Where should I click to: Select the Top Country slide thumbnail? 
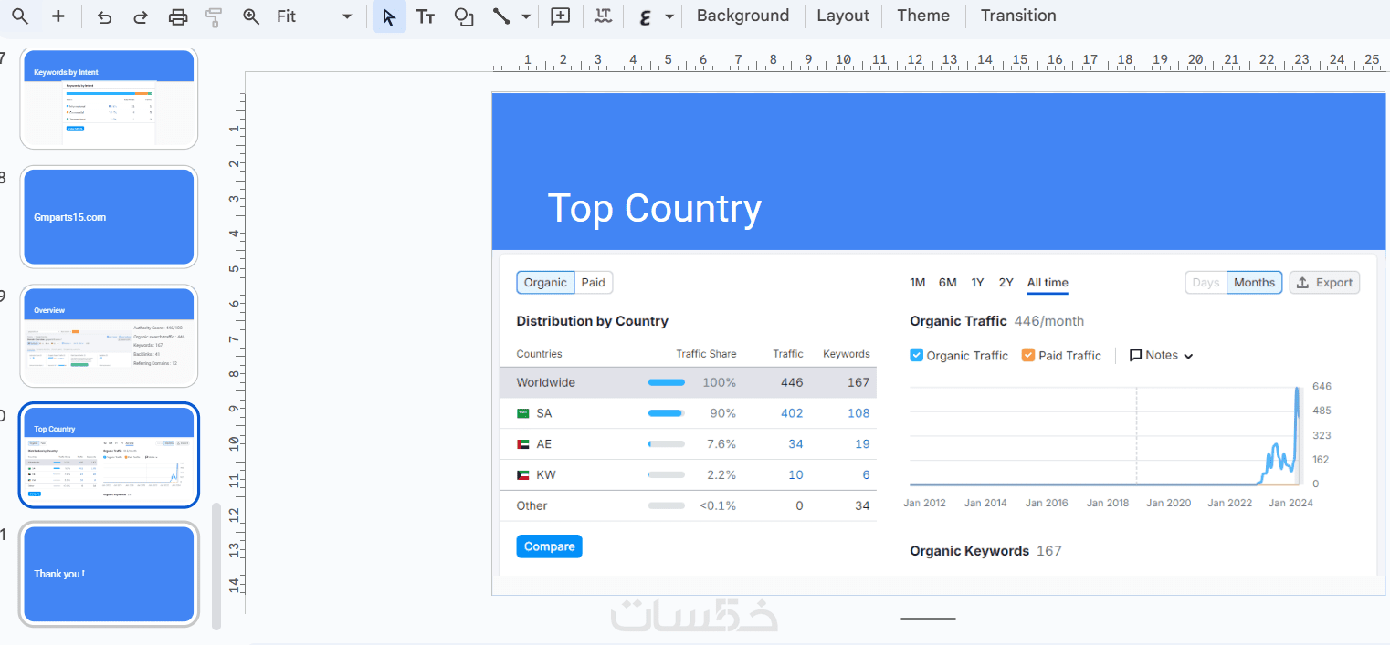(x=109, y=455)
